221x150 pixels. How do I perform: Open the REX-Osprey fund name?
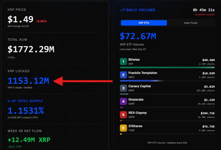coord(137,113)
